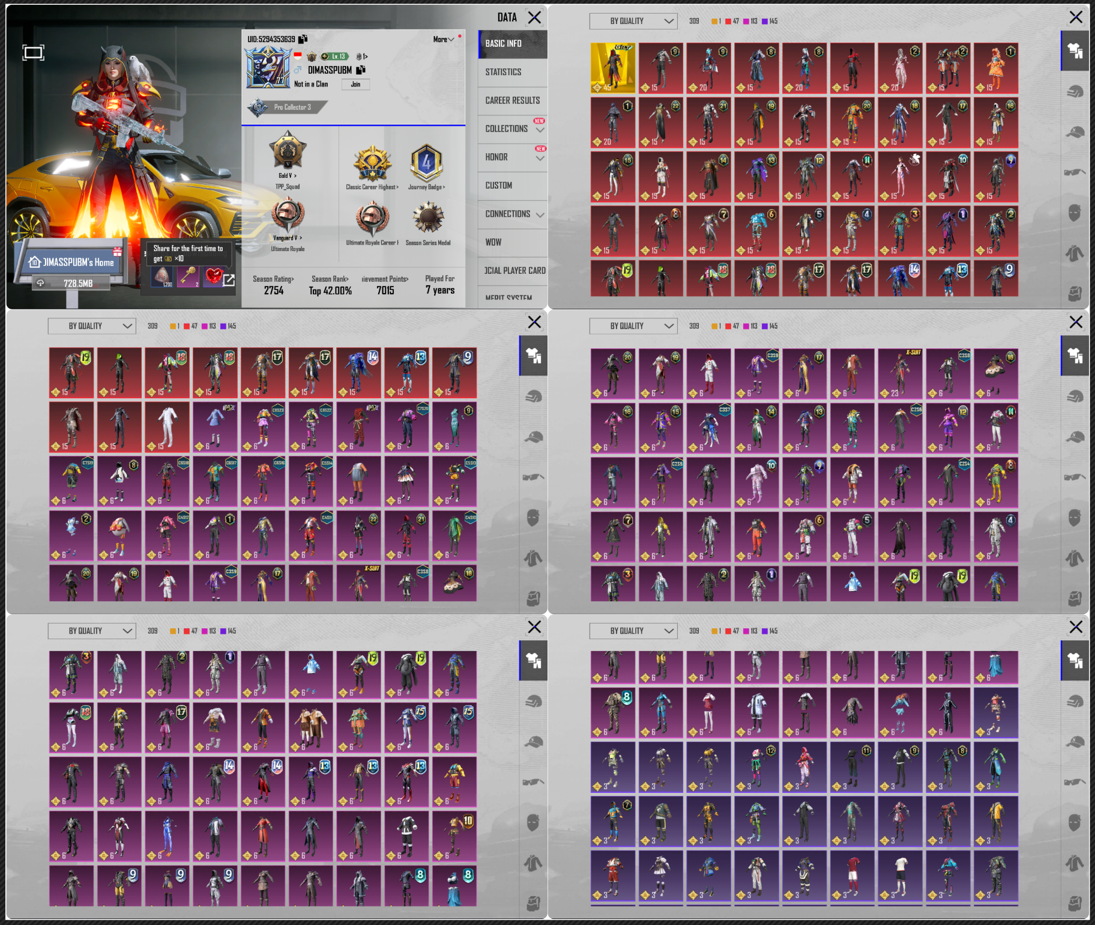Click the red quality swatch in top-right panel
Viewport: 1095px width, 925px height.
tap(728, 21)
